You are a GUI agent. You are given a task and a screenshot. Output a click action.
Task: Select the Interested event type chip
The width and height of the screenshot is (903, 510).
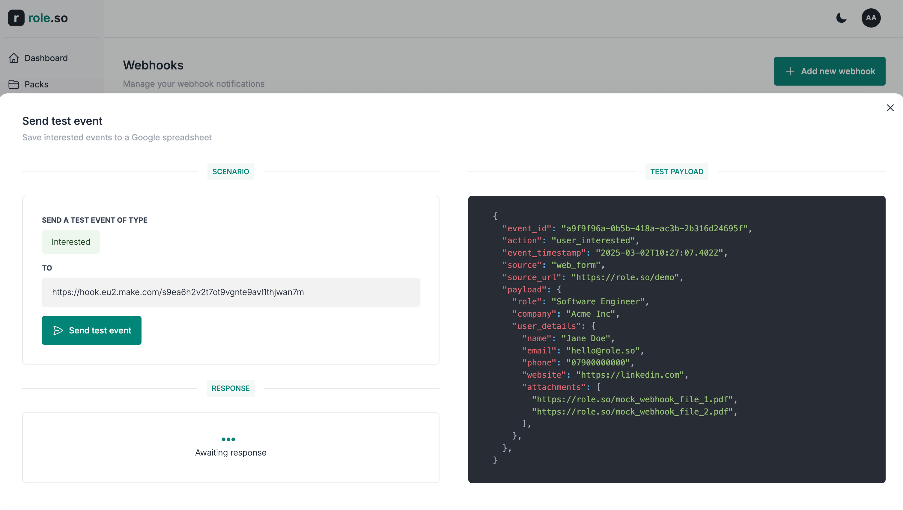click(70, 242)
